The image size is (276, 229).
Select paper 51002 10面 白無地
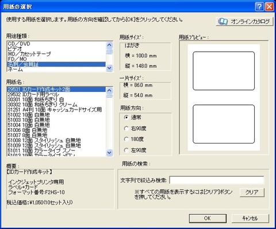tap(56, 115)
